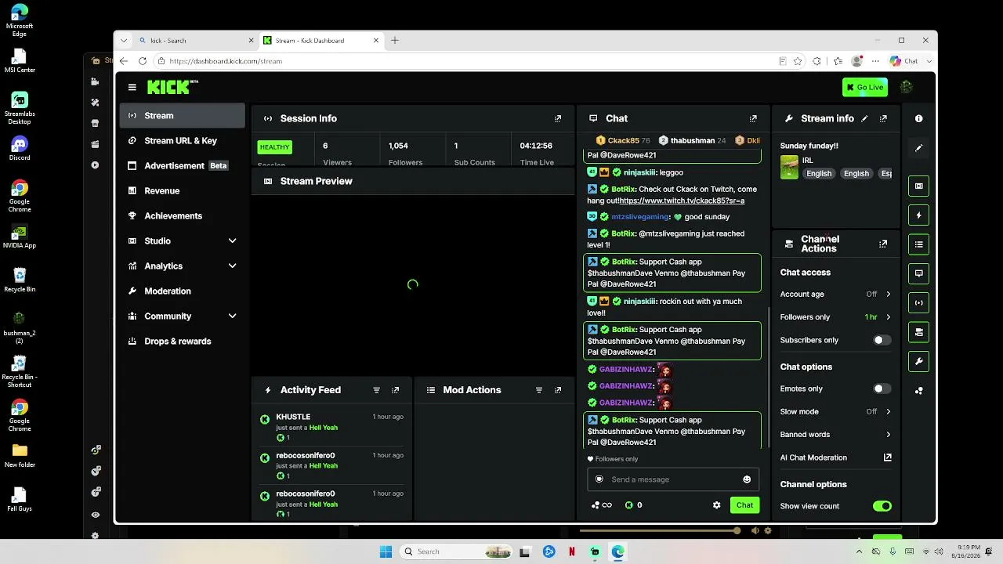The height and width of the screenshot is (564, 1003).
Task: Open the Mod Actions filter icon
Action: [539, 390]
